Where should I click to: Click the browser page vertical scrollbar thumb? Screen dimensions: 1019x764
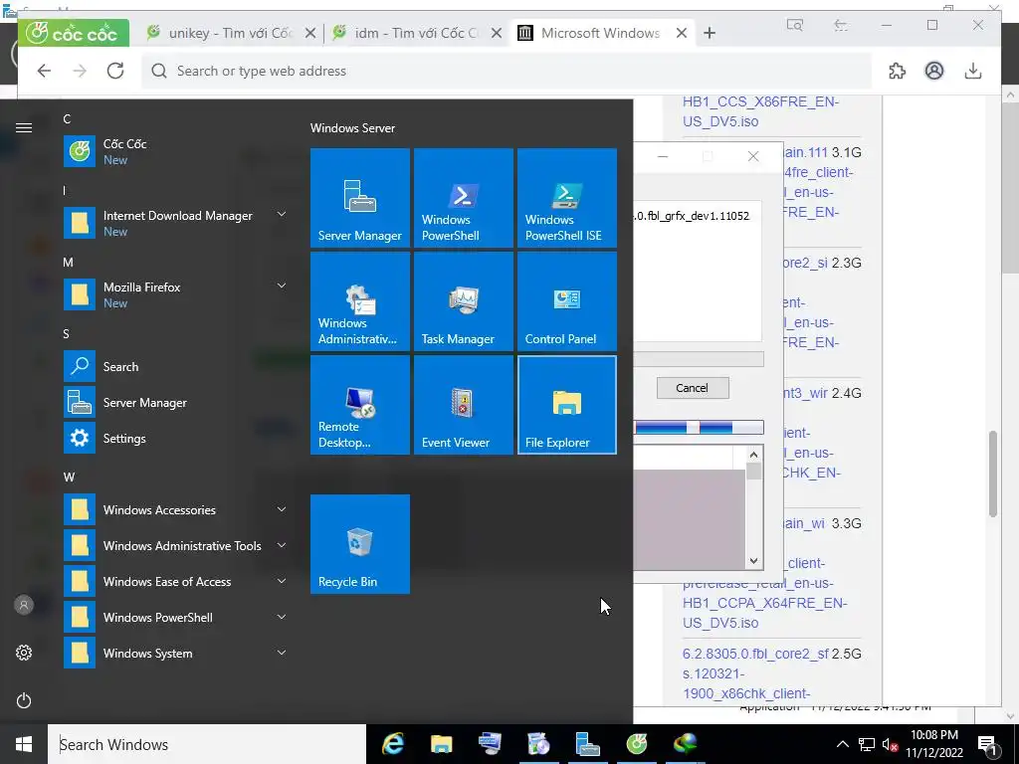[x=992, y=475]
